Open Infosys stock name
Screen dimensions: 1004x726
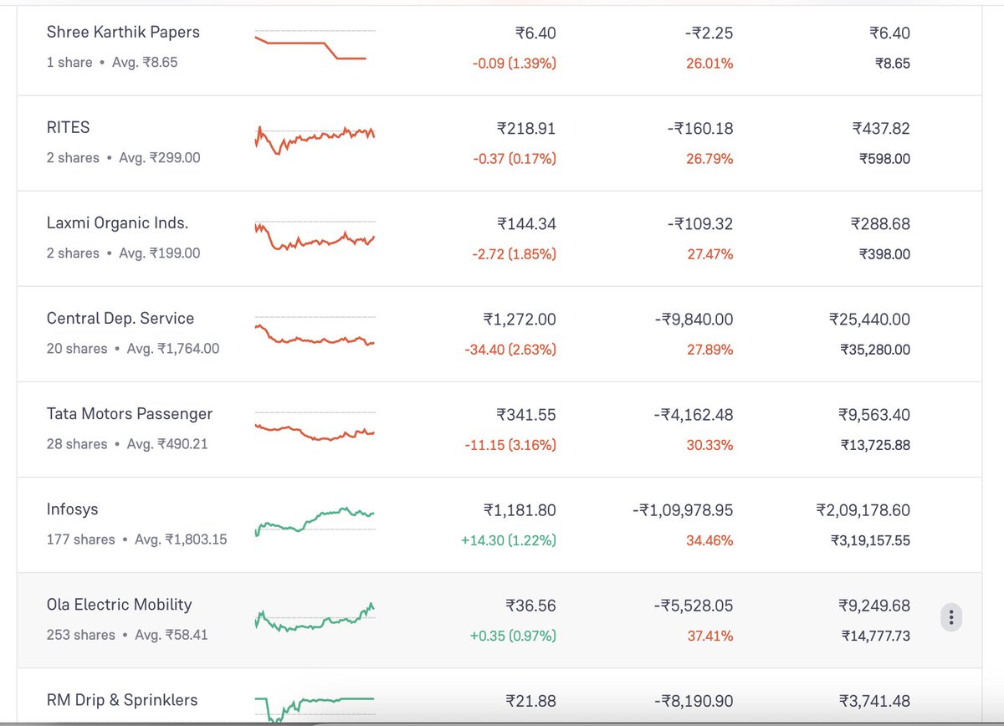coord(74,509)
